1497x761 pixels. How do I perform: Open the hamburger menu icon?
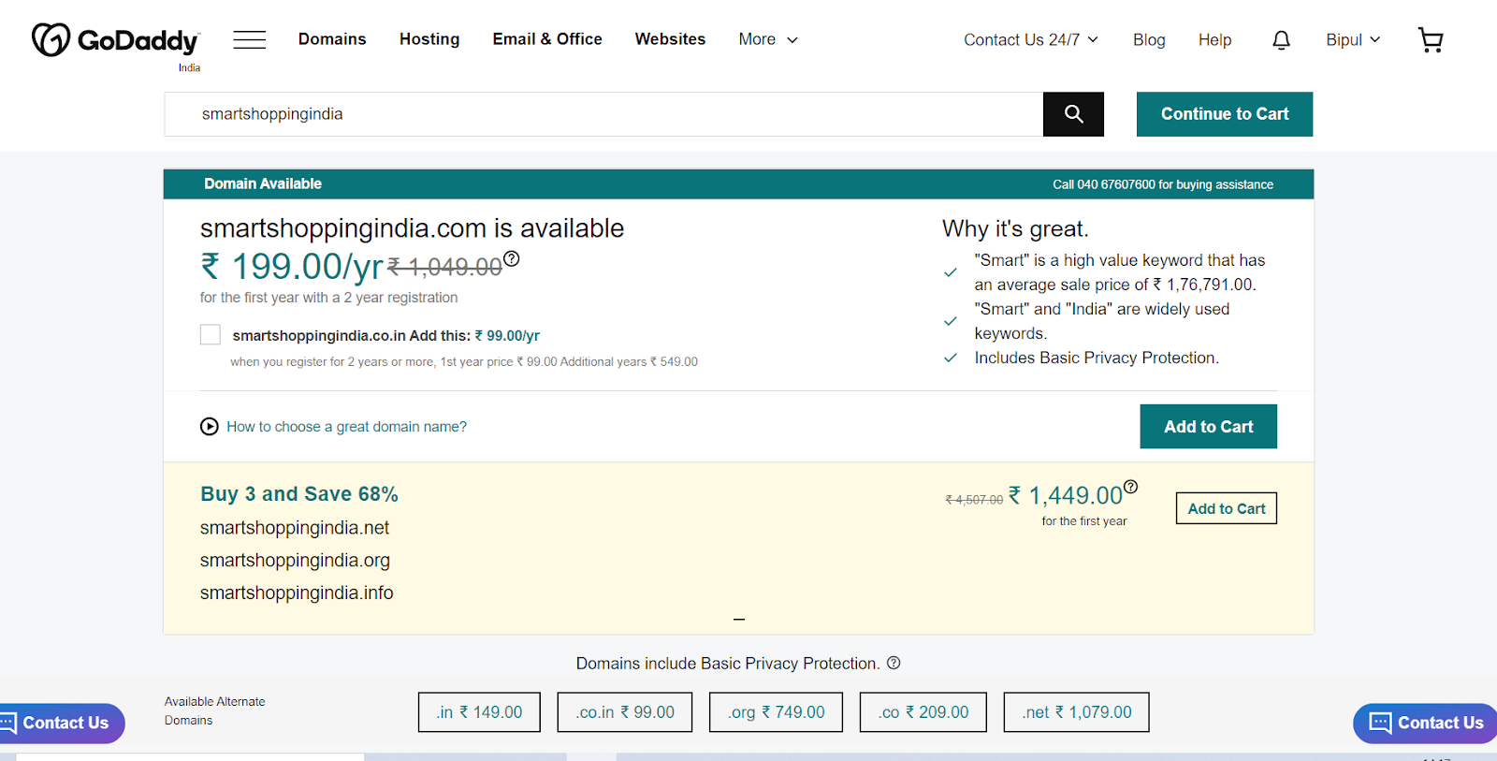250,39
